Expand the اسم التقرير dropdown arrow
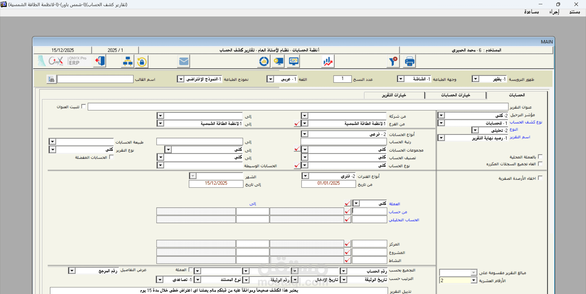 click(x=441, y=138)
